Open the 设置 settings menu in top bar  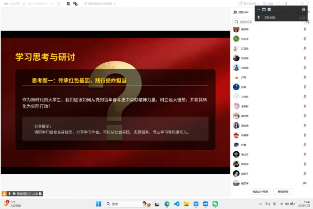coord(269,4)
